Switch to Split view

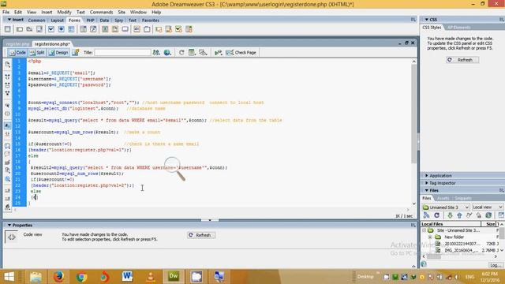(37, 53)
